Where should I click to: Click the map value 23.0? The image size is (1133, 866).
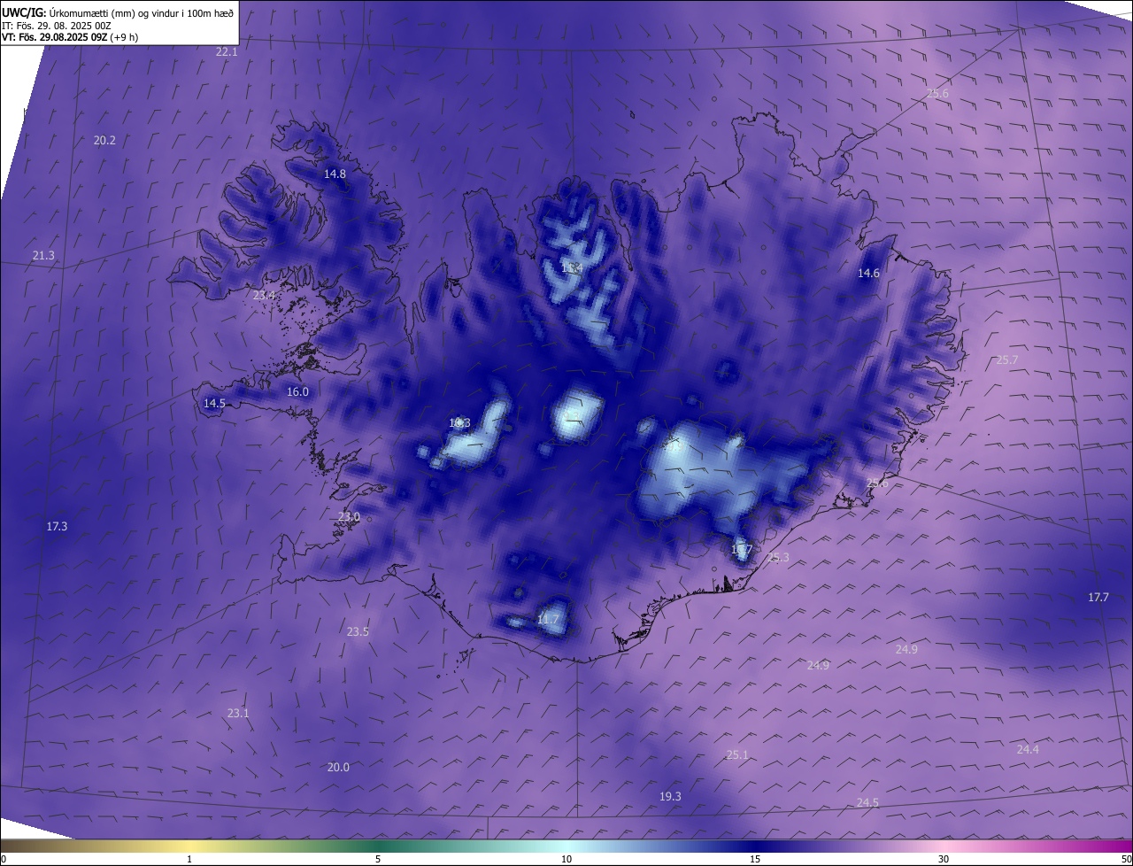pos(349,516)
